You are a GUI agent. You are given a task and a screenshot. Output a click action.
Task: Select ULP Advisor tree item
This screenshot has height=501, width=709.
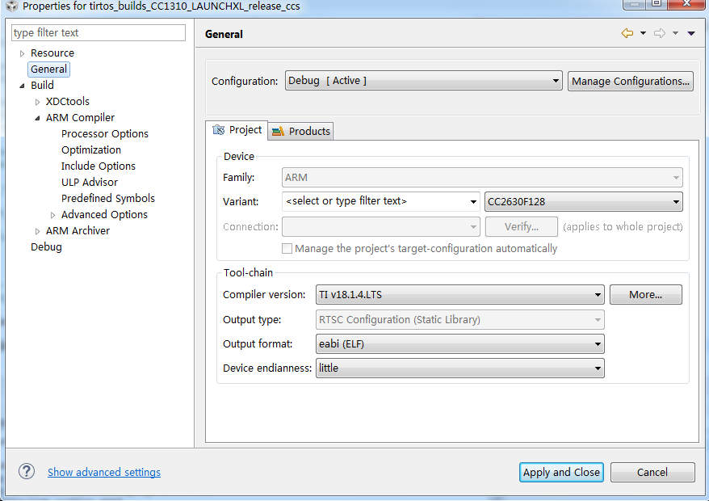click(x=90, y=183)
